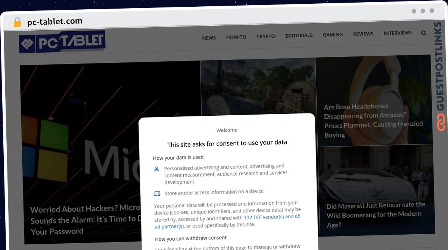The width and height of the screenshot is (448, 250).
Task: Open the EDITORIALS menu
Action: tap(299, 35)
